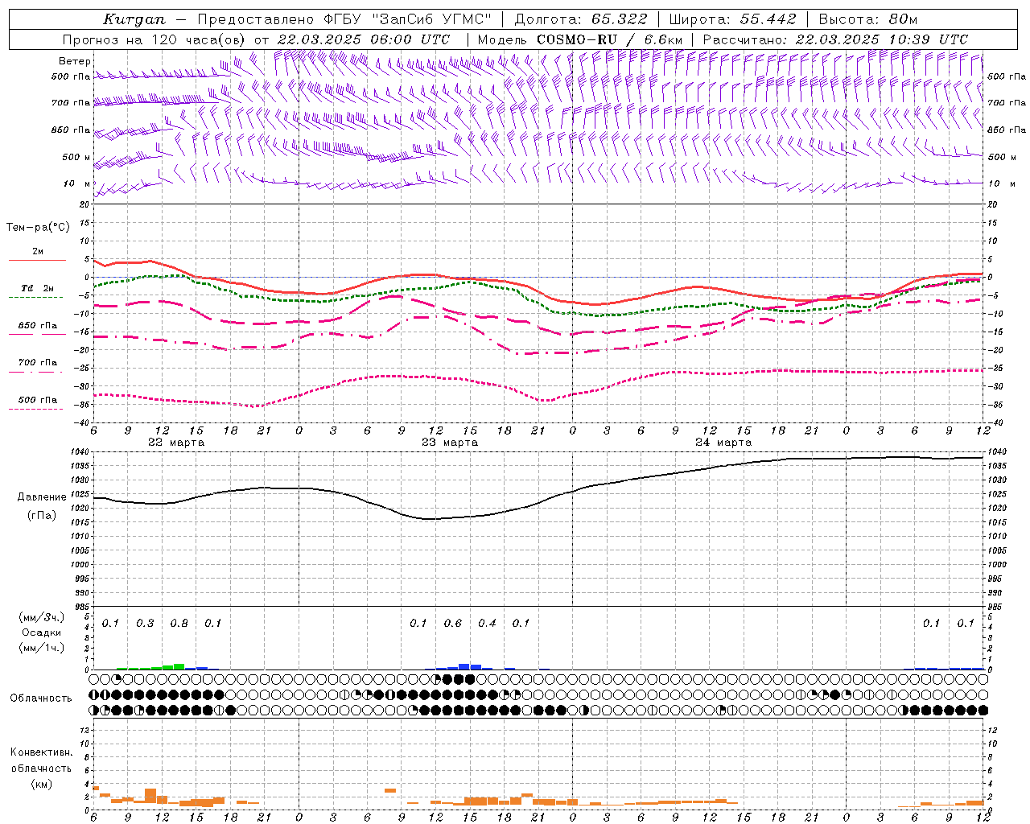Click the "2м" temperature legend entry
This screenshot has width=1030, height=824.
(38, 251)
